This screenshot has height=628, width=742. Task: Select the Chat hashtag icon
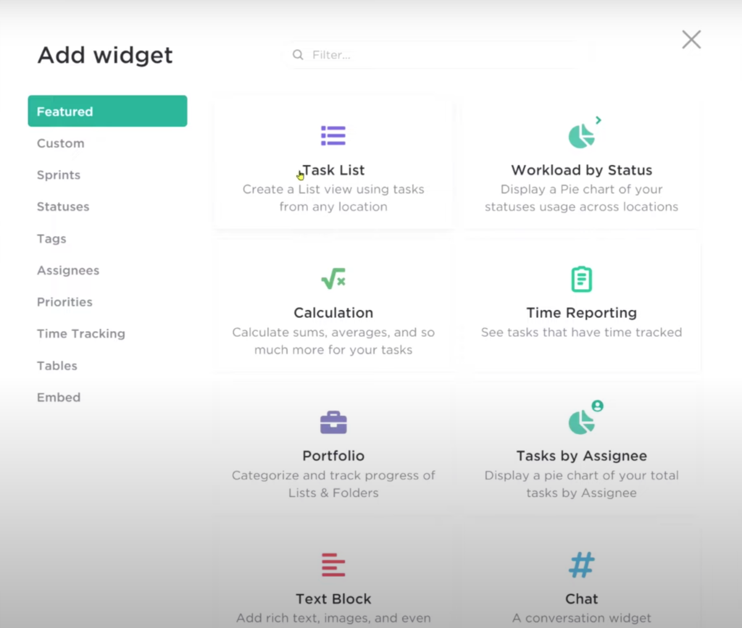coord(582,565)
